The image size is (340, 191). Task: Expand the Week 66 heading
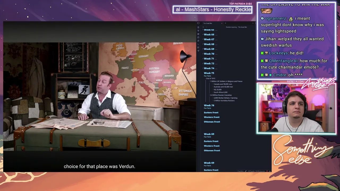203,34
